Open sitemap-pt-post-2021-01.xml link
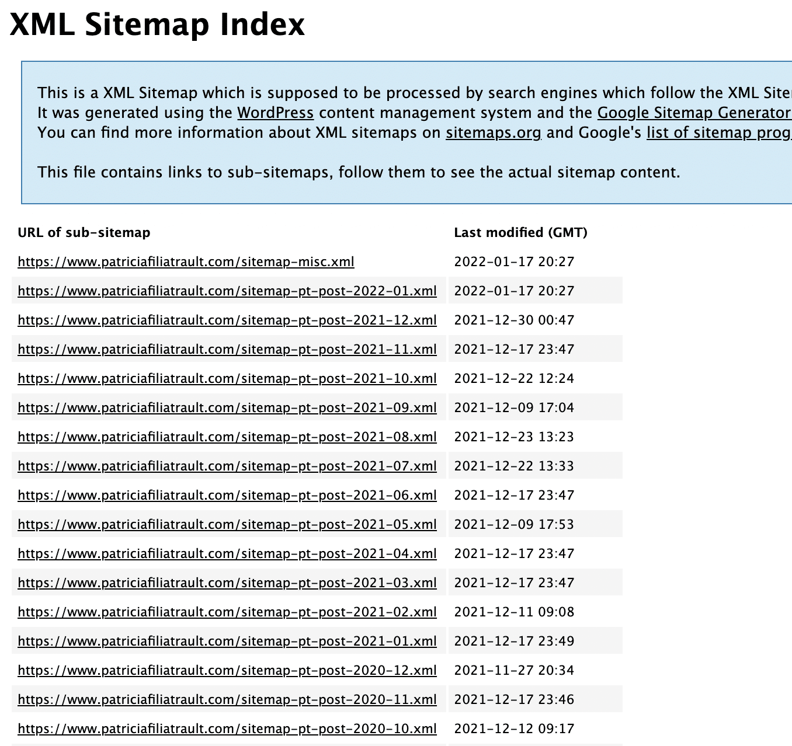Image resolution: width=792 pixels, height=746 pixels. coord(227,641)
